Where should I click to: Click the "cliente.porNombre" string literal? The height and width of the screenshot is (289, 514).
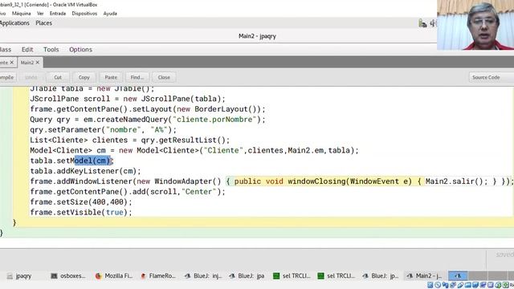pyautogui.click(x=214, y=120)
